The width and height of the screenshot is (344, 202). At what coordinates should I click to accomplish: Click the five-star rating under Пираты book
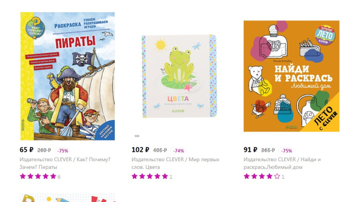click(x=38, y=176)
